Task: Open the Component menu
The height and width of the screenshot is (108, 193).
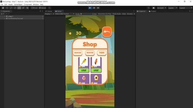Action: click(28, 4)
